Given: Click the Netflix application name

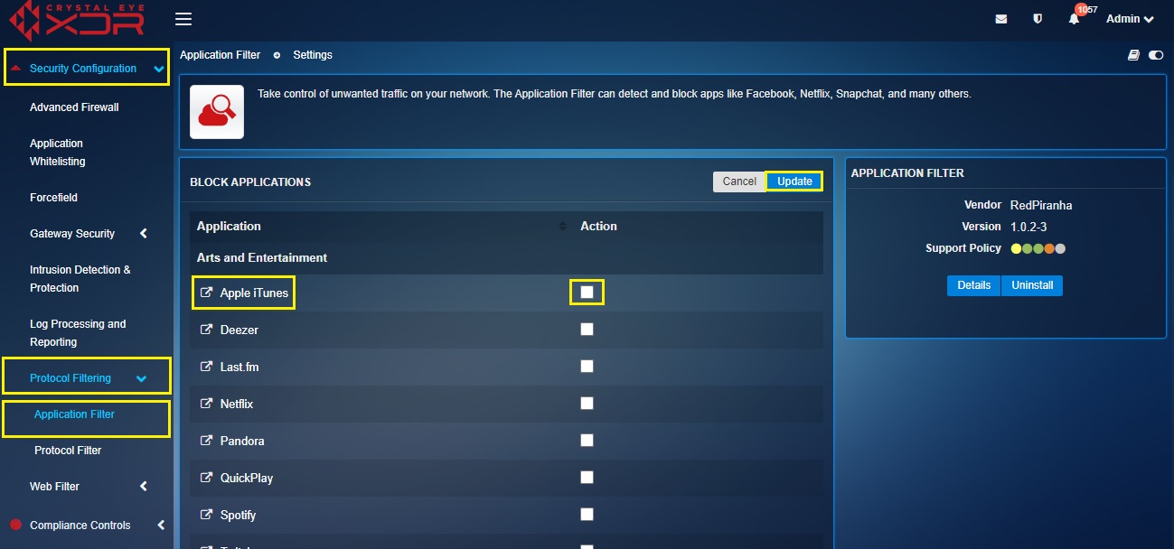Looking at the screenshot, I should pos(237,404).
